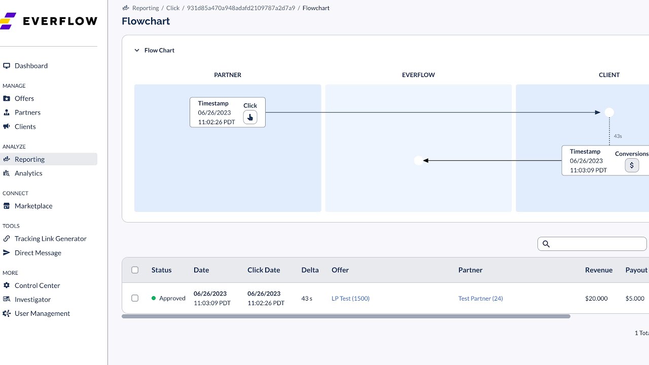
Task: Click the $20.000 revenue value
Action: coord(596,299)
